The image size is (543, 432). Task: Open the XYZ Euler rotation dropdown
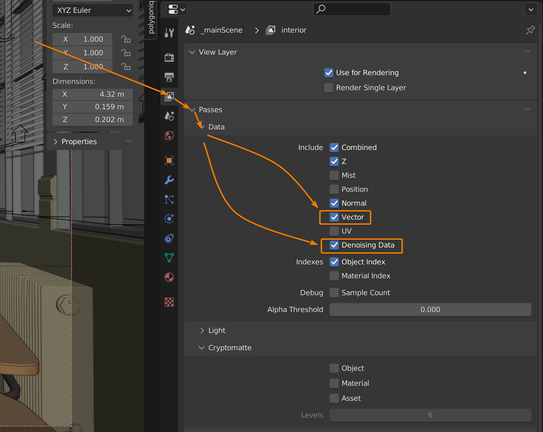pos(92,10)
